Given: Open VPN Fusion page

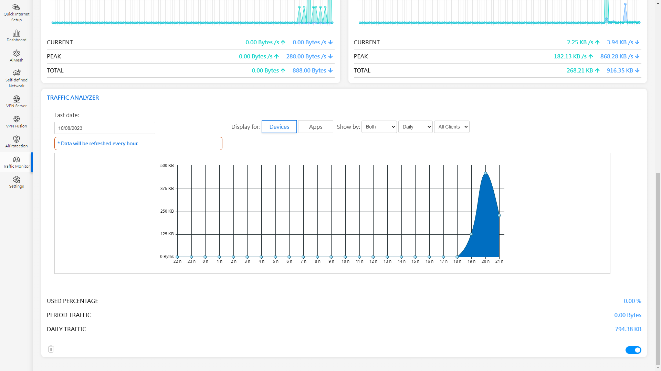Looking at the screenshot, I should point(17,122).
